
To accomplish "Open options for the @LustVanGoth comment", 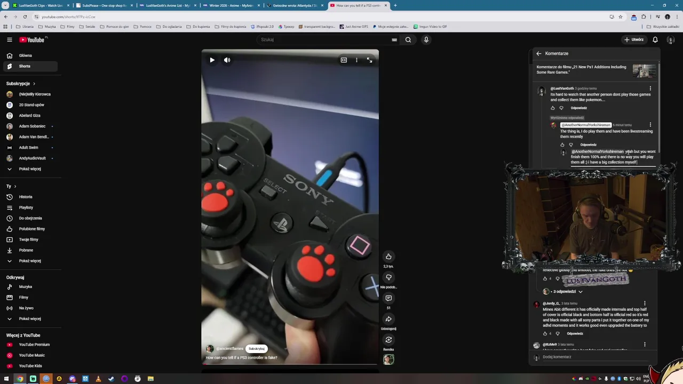I will coord(650,89).
